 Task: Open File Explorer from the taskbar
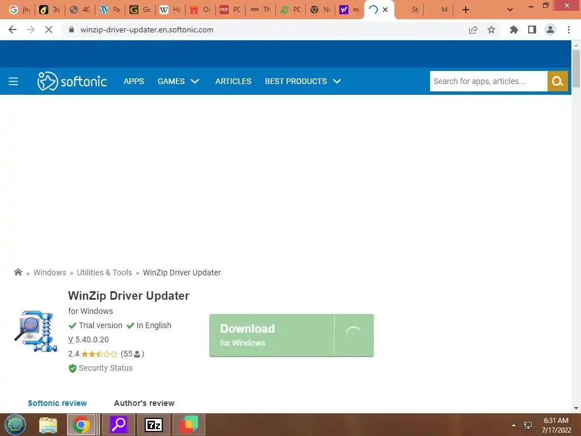click(48, 425)
